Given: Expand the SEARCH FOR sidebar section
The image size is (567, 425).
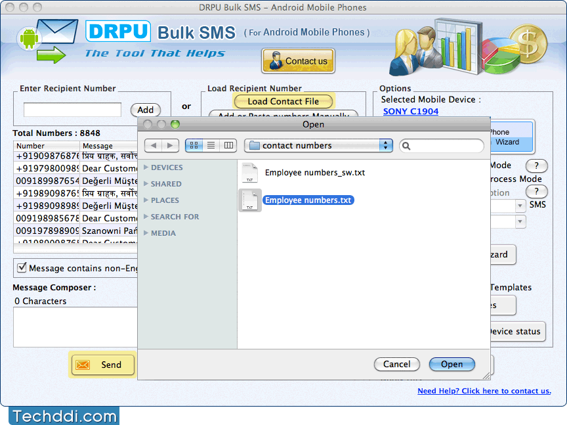Looking at the screenshot, I should 146,217.
